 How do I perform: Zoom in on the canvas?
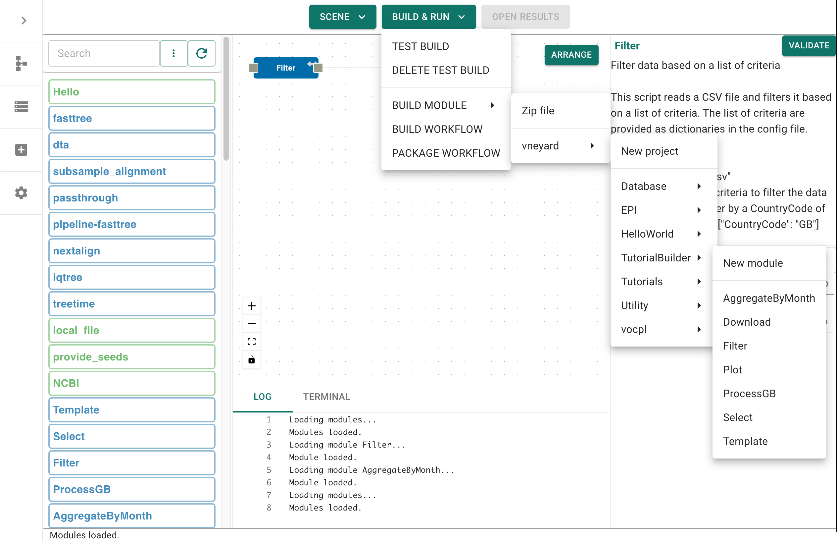click(251, 305)
